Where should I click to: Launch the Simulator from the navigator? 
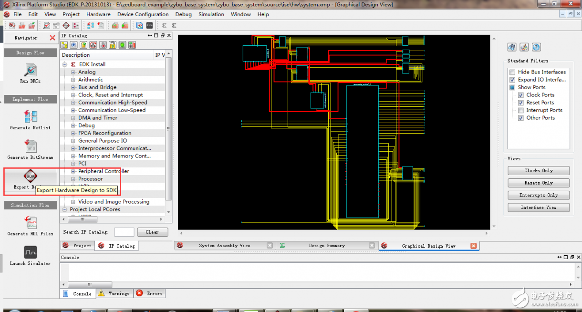pos(31,252)
